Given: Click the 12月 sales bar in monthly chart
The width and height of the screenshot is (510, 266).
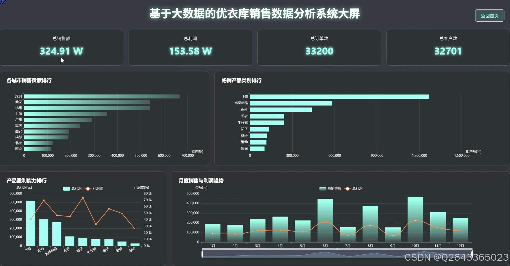Looking at the screenshot, I should 460,230.
